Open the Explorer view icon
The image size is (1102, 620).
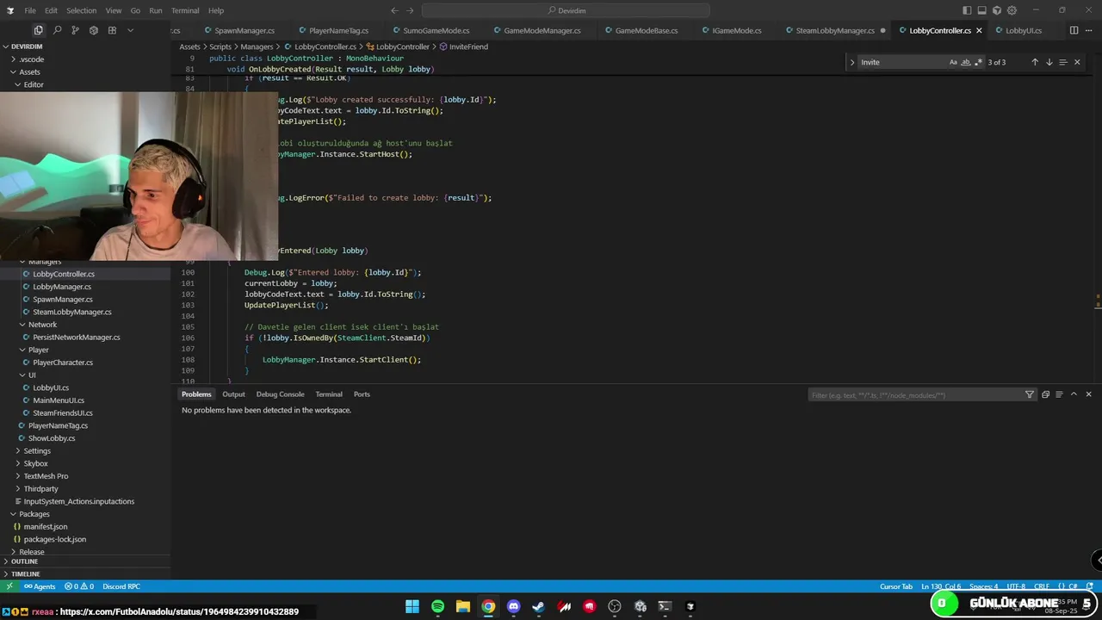(39, 30)
